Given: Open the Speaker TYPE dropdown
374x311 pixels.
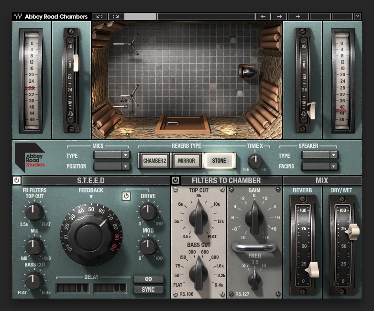Looking at the screenshot, I should tap(319, 155).
